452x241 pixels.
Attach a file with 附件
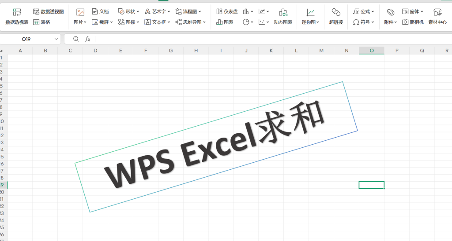[x=390, y=17]
